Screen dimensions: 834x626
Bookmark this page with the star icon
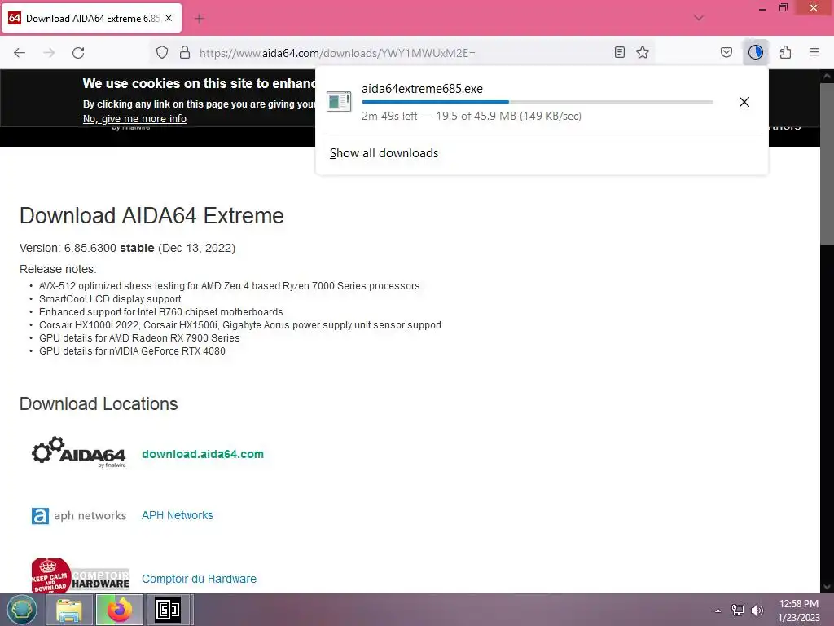click(x=643, y=52)
